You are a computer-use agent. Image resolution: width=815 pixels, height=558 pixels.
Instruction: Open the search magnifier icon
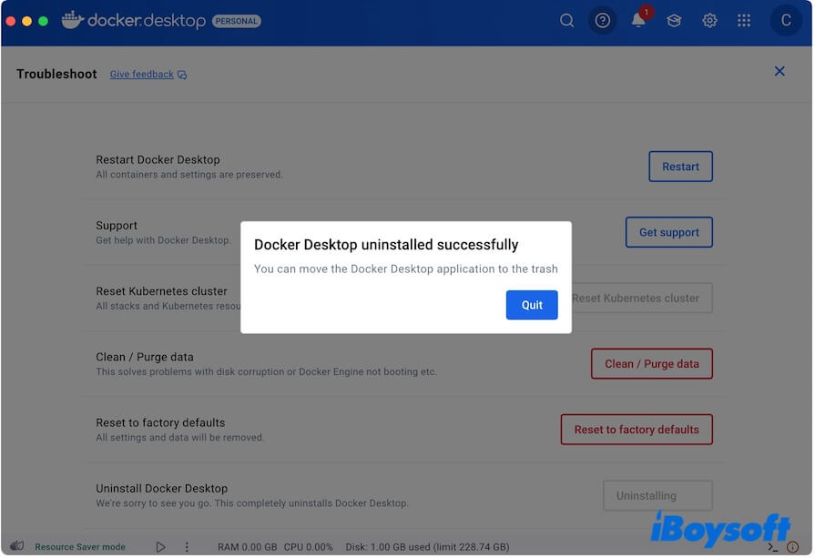567,21
